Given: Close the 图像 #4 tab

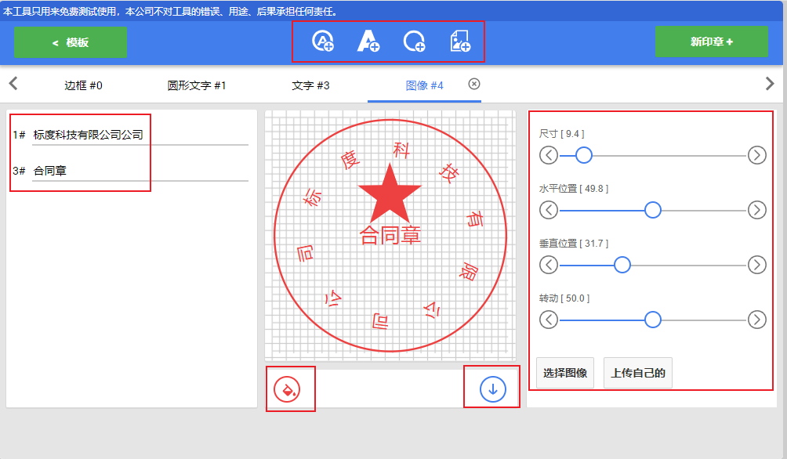Looking at the screenshot, I should tap(473, 85).
